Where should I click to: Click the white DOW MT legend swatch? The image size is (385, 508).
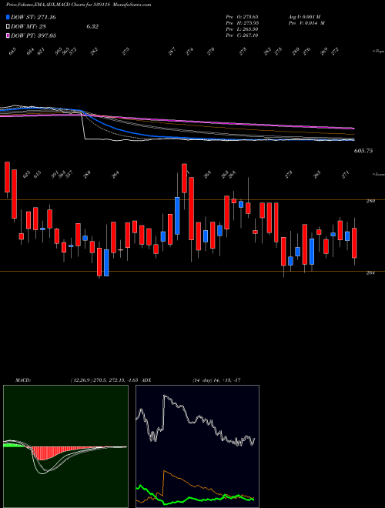(8, 27)
